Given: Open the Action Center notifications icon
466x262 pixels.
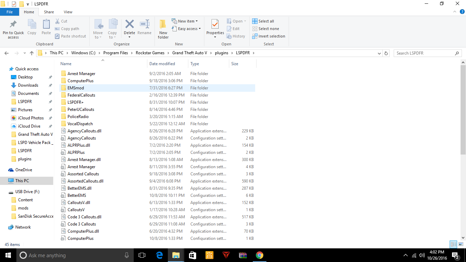Looking at the screenshot, I should click(455, 255).
